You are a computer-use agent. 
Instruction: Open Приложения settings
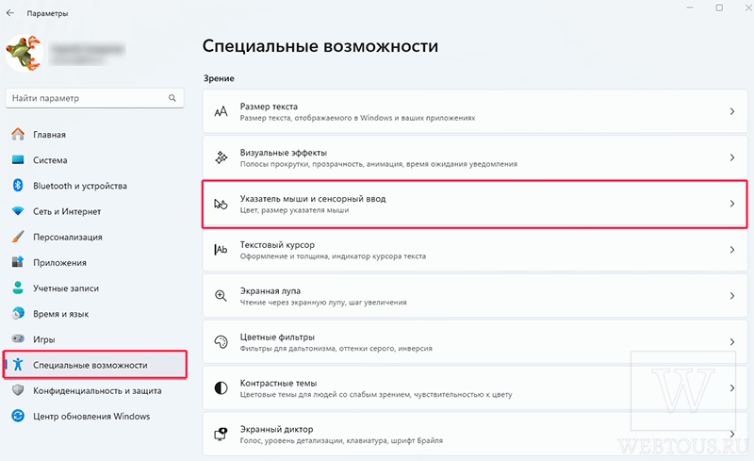(95, 262)
